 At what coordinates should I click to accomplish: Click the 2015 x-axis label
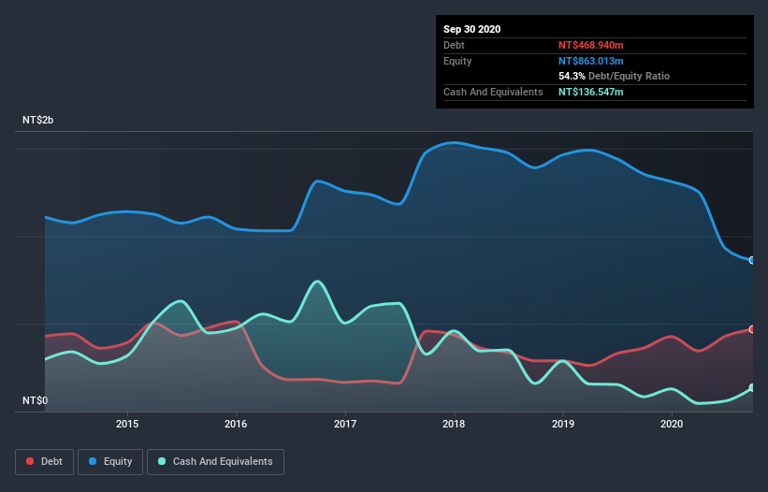tap(127, 424)
